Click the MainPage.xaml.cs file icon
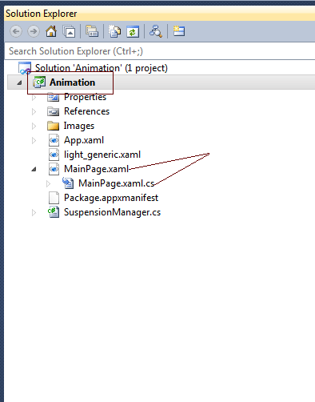Screen dimensions: 315x402 [68, 183]
